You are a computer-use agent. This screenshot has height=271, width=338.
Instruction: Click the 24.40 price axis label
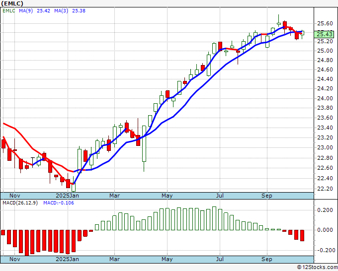click(x=325, y=79)
